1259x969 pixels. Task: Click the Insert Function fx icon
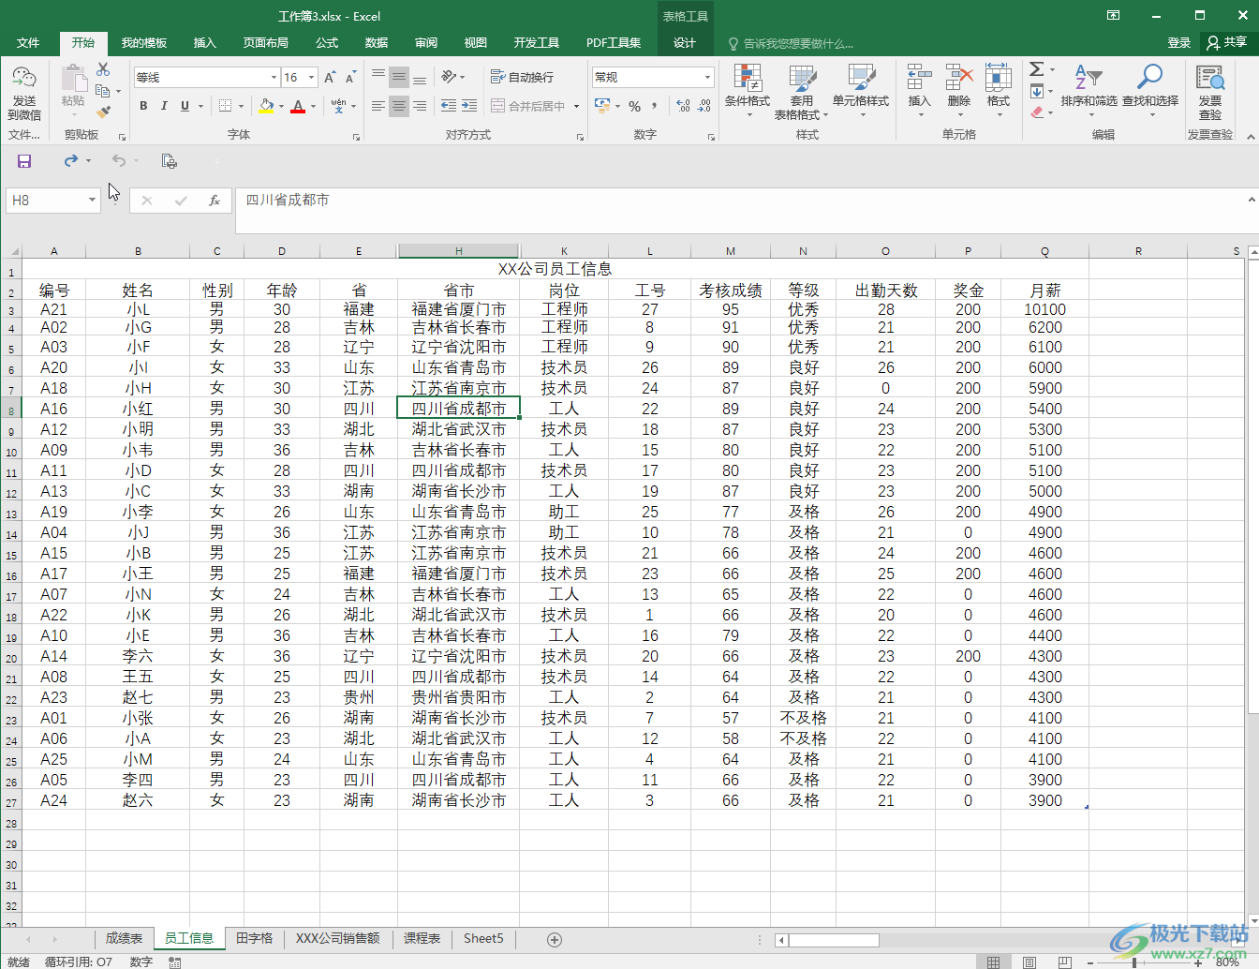coord(215,201)
